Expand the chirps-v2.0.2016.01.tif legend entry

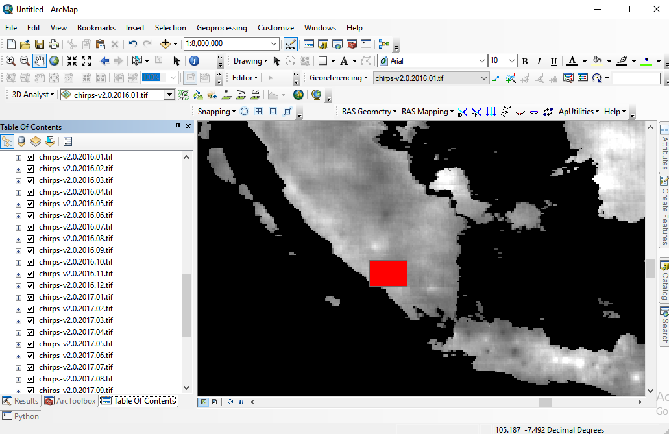point(18,156)
